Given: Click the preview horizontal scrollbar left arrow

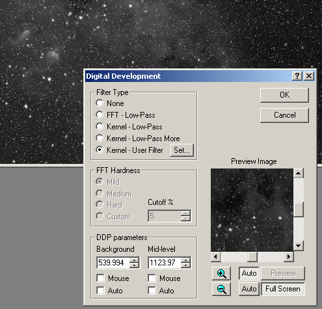Looking at the screenshot, I should (x=215, y=257).
